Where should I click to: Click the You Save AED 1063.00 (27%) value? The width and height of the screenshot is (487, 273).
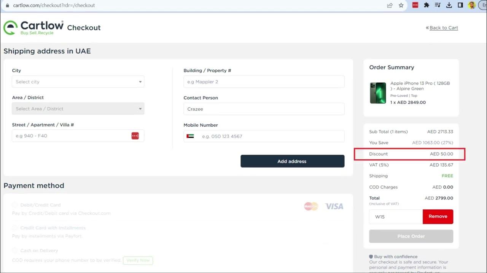433,143
